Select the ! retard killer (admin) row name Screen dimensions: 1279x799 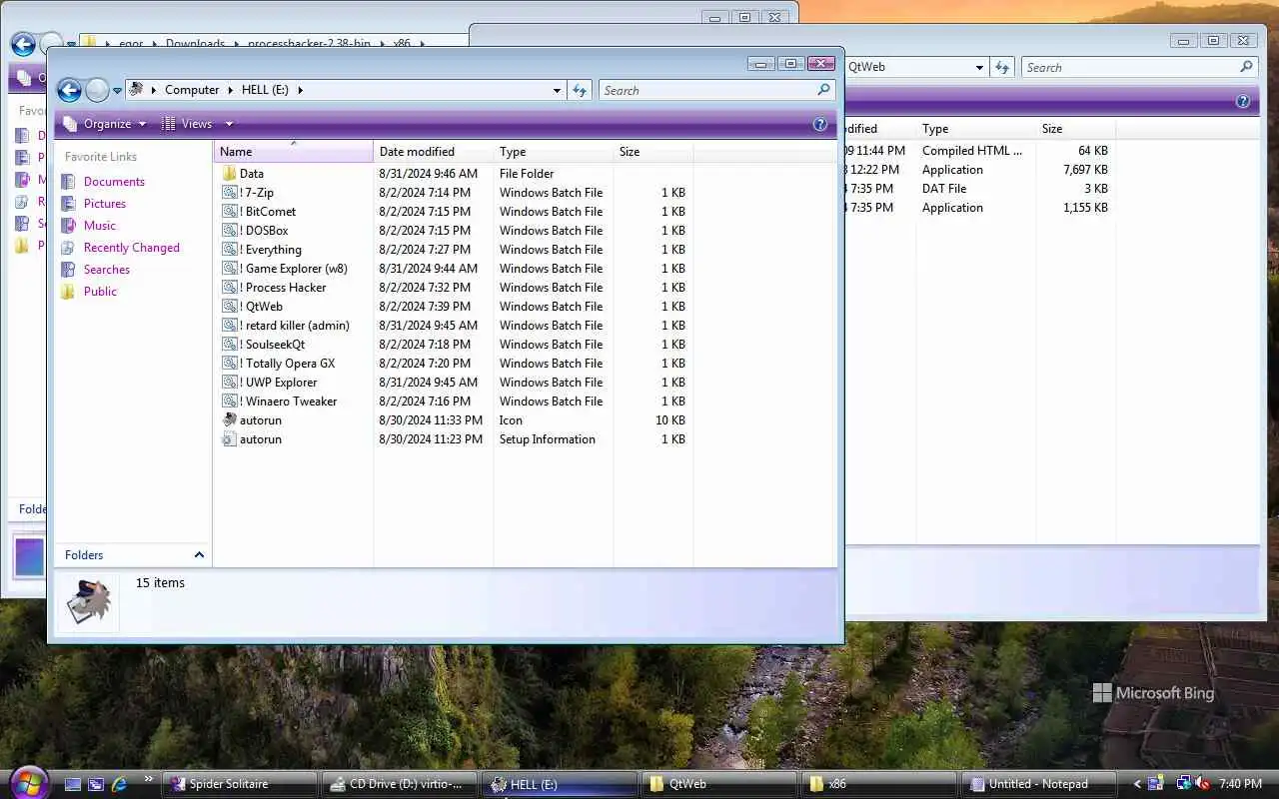point(295,326)
